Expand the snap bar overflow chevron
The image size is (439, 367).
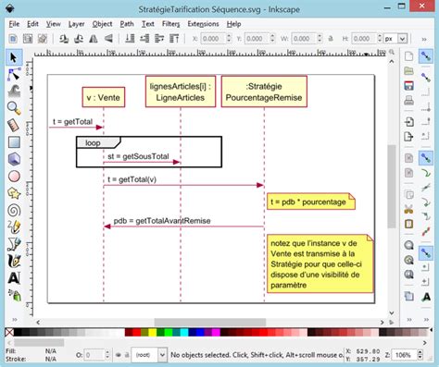point(426,319)
